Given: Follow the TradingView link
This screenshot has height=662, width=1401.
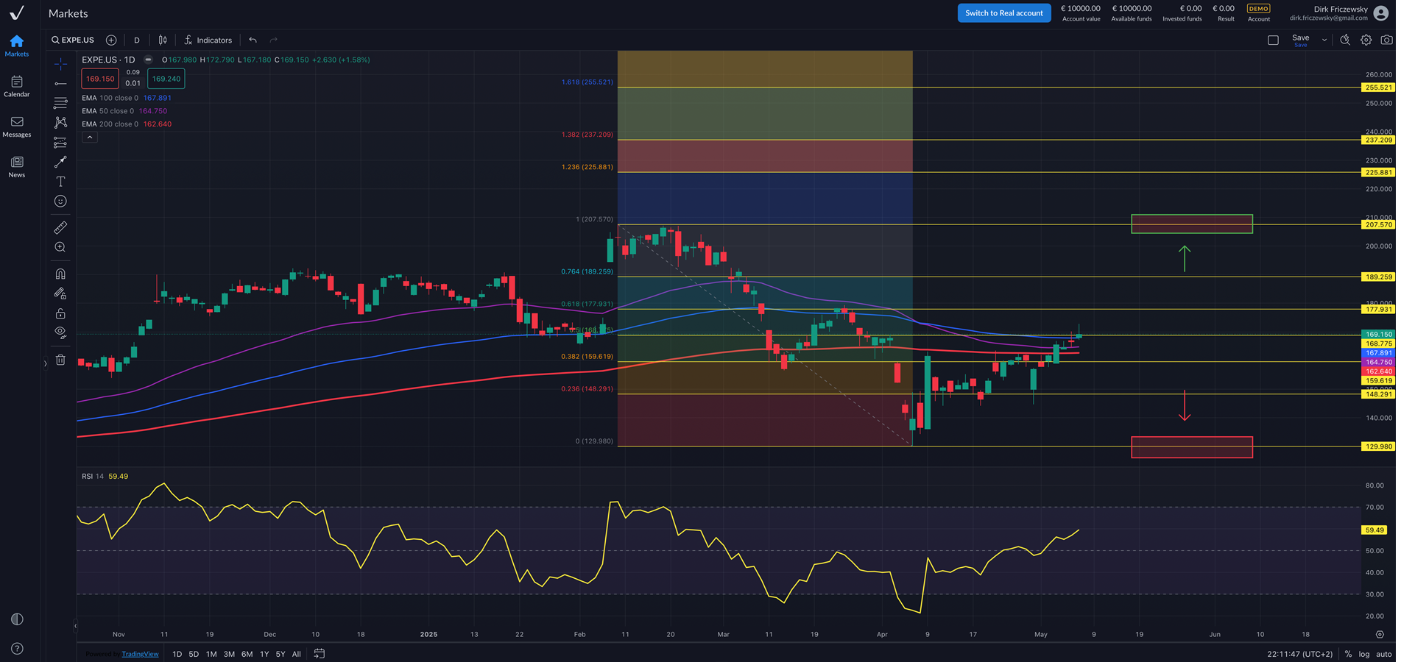Looking at the screenshot, I should tap(140, 654).
